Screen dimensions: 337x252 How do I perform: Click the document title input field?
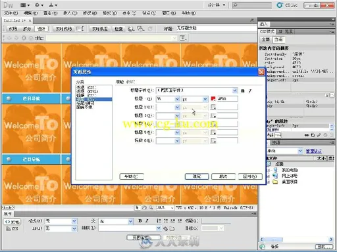coord(217,28)
